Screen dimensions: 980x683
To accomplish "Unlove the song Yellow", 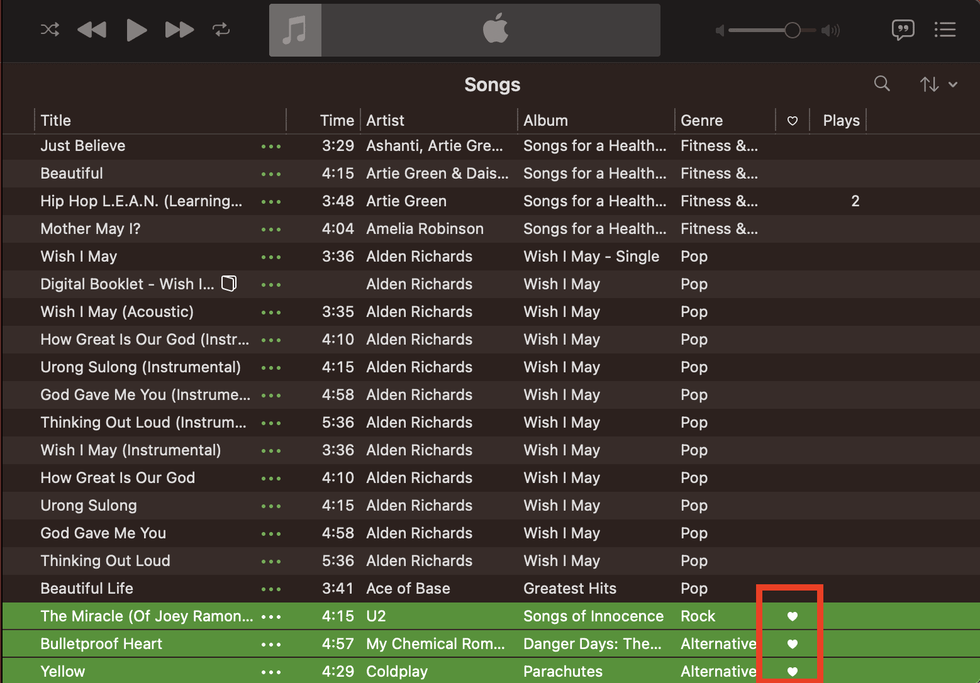I will [x=793, y=672].
